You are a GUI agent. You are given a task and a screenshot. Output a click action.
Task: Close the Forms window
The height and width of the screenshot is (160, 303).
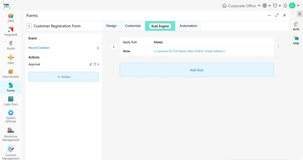click(285, 15)
